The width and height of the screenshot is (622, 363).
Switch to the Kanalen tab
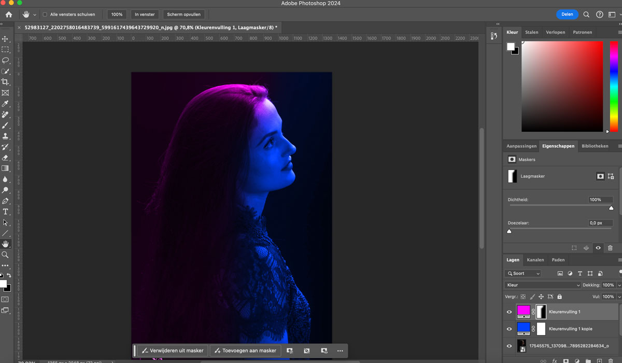(535, 260)
